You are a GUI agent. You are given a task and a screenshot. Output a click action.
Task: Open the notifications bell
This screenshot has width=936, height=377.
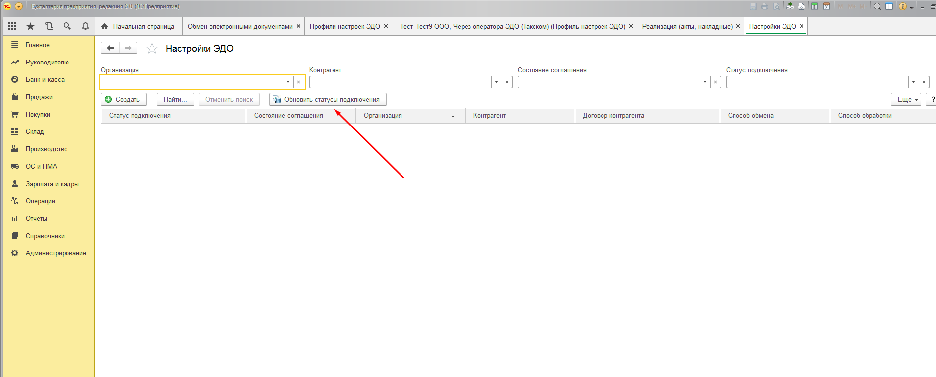click(x=85, y=26)
